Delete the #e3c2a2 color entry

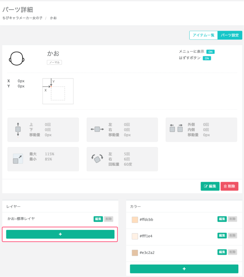(232, 252)
